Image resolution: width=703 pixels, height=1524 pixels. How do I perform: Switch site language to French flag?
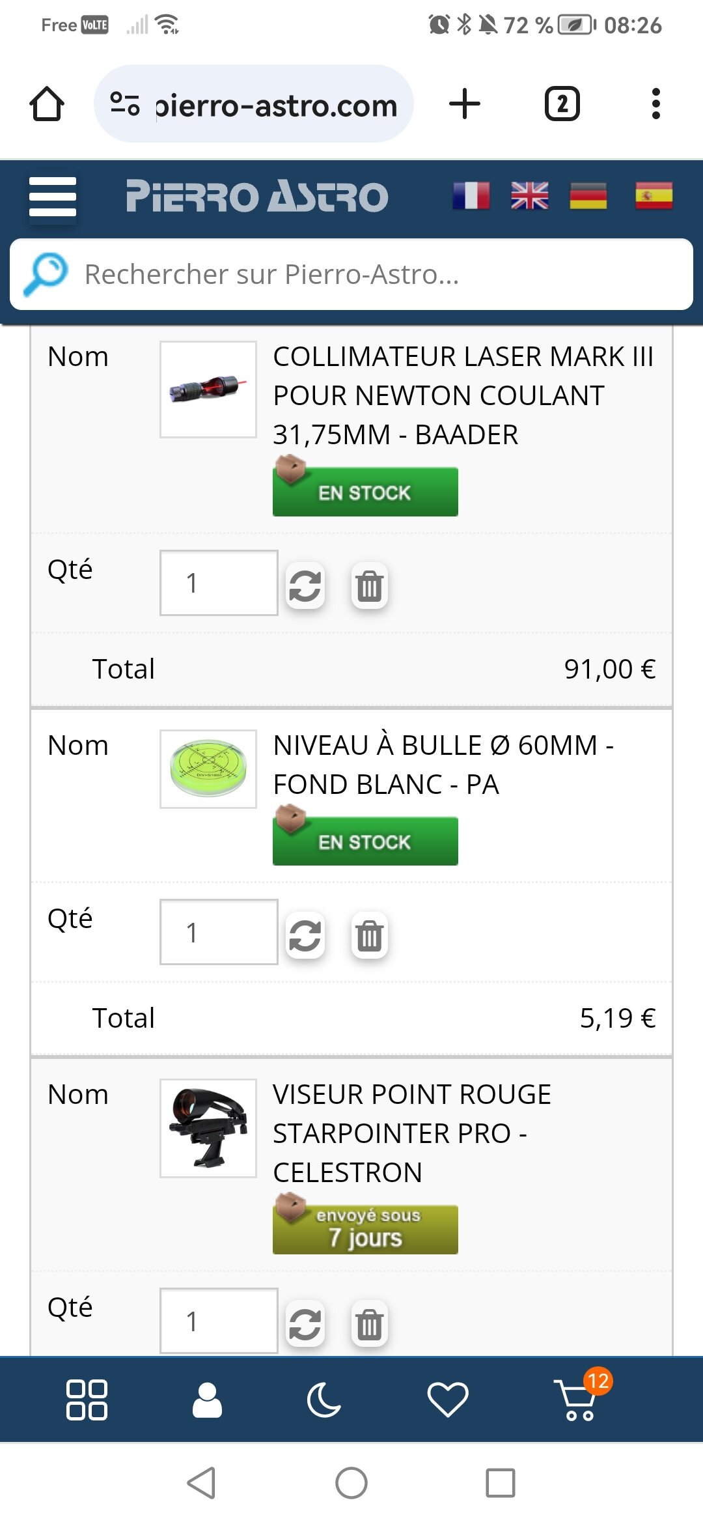tap(471, 195)
